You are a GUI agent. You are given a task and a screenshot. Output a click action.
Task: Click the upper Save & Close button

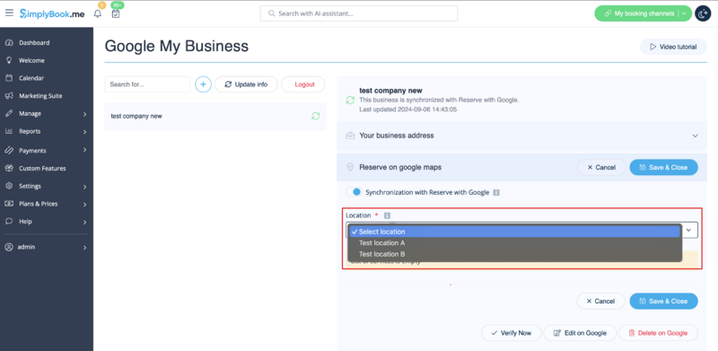[x=663, y=167]
